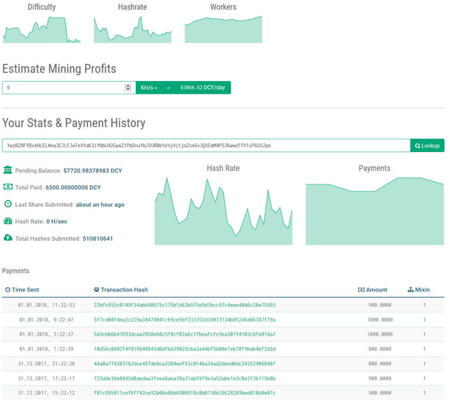Click the Hashrate chart at top
The width and height of the screenshot is (450, 404).
[133, 30]
